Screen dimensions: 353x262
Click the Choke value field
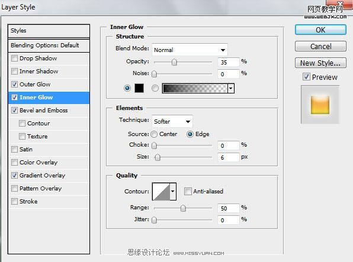pos(228,145)
